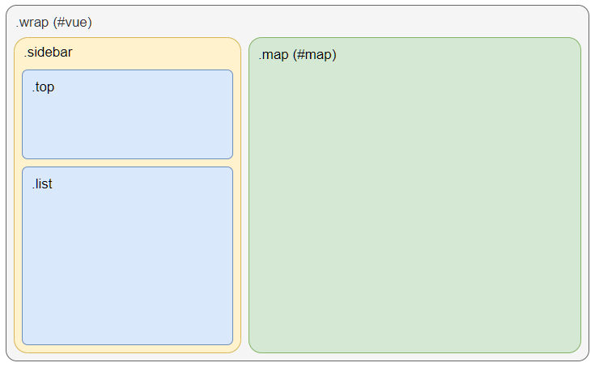
Task: Select the yellow sidebar gap between .top and .list
Action: pos(127,162)
